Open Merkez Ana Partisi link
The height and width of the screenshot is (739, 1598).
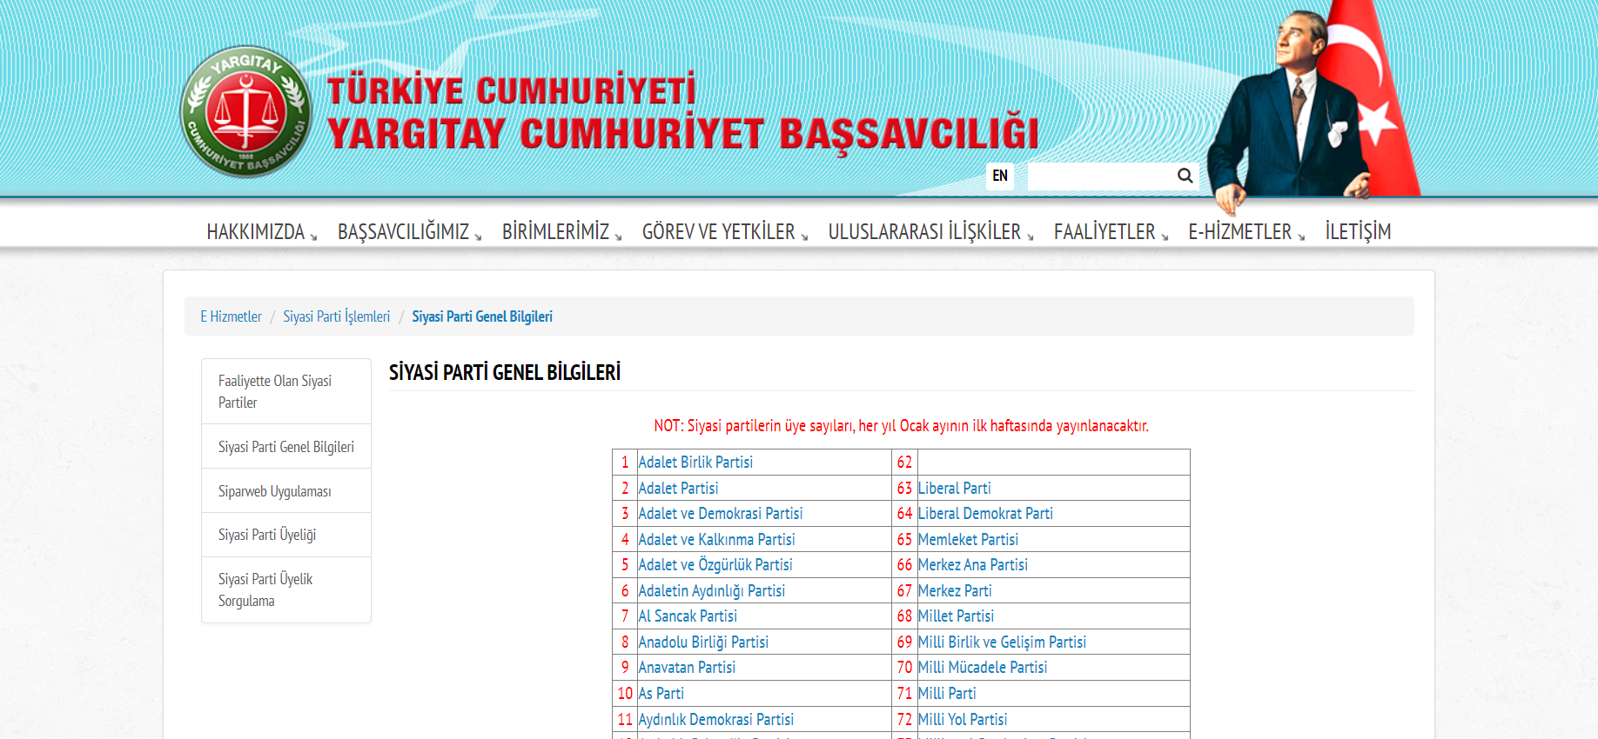pos(973,565)
